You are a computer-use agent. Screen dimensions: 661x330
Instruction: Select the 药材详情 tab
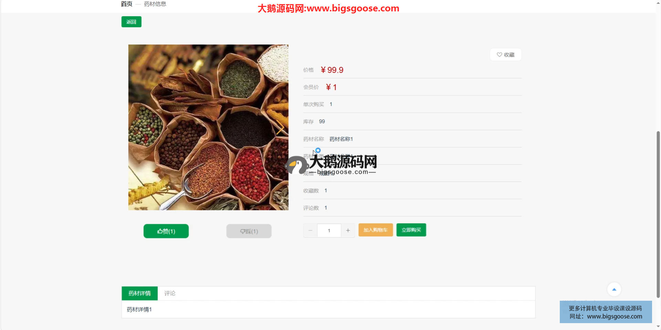(140, 293)
